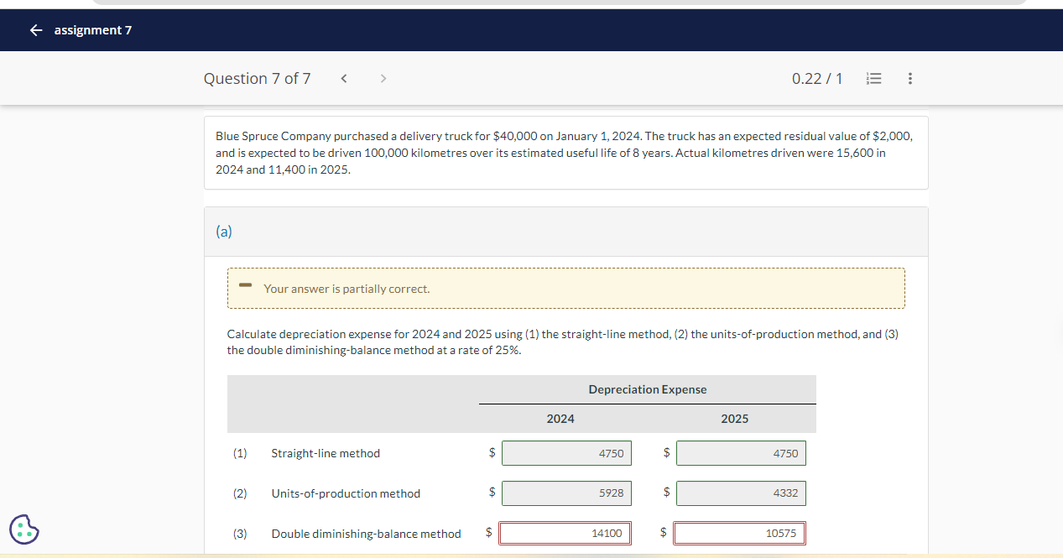Select the Units-of-production 2024 field showing 5928
Screen dimensions: 1063x558
pyautogui.click(x=567, y=493)
